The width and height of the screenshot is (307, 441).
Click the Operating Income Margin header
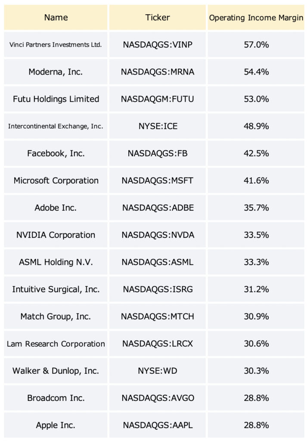[x=256, y=17]
